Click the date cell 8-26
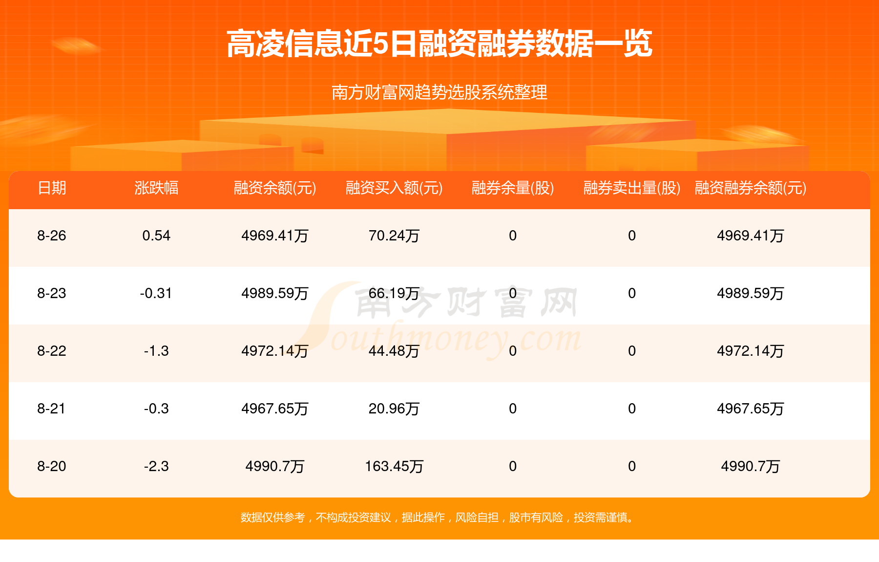This screenshot has width=879, height=562. [x=52, y=236]
